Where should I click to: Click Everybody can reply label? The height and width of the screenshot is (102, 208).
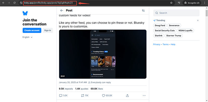(100, 82)
